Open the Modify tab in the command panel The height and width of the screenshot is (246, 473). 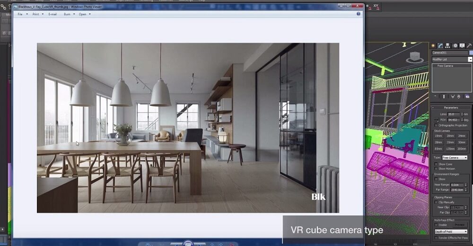(x=440, y=45)
